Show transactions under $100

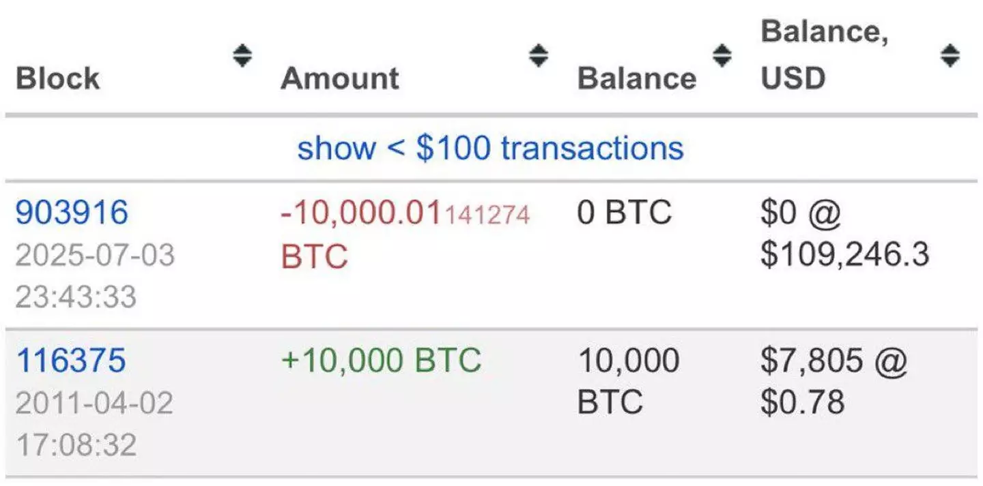[x=490, y=147]
